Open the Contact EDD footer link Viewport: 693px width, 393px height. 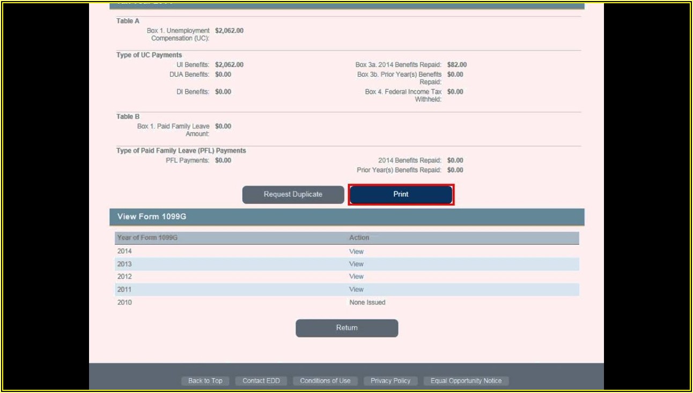coord(261,381)
